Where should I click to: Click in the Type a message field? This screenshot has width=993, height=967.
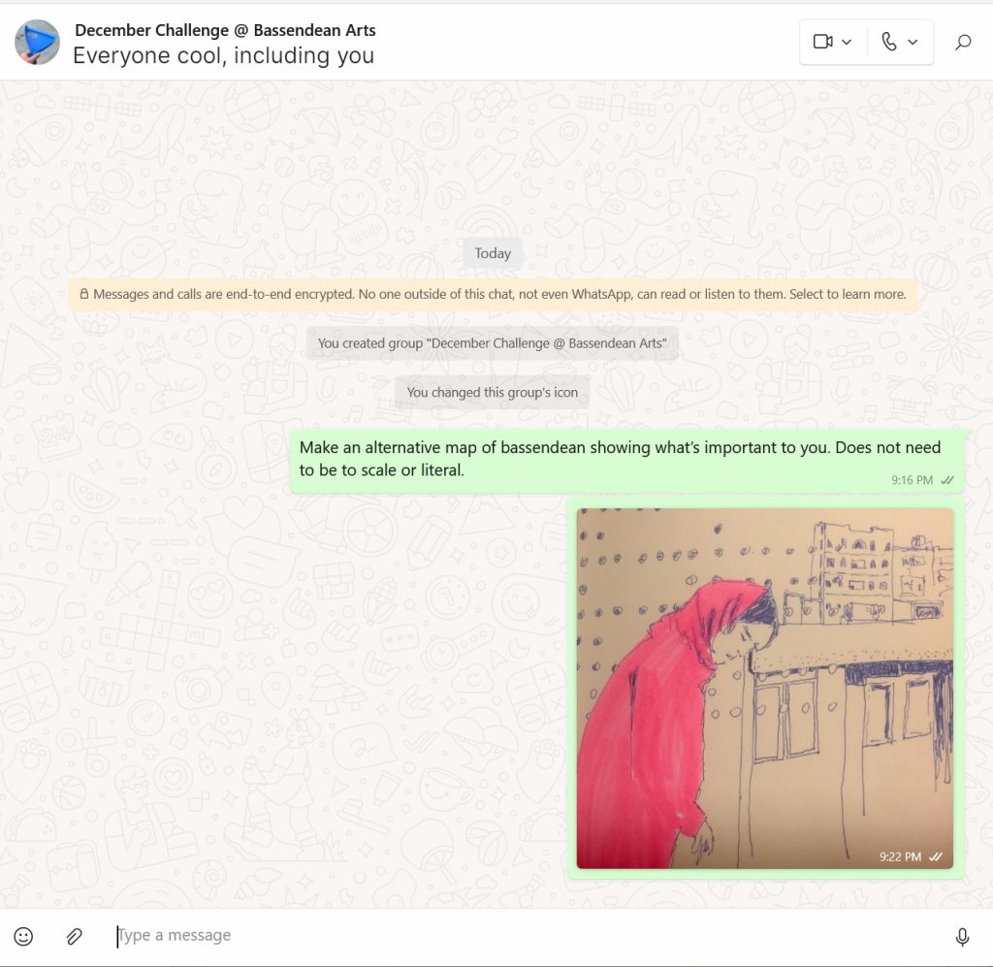pos(526,935)
